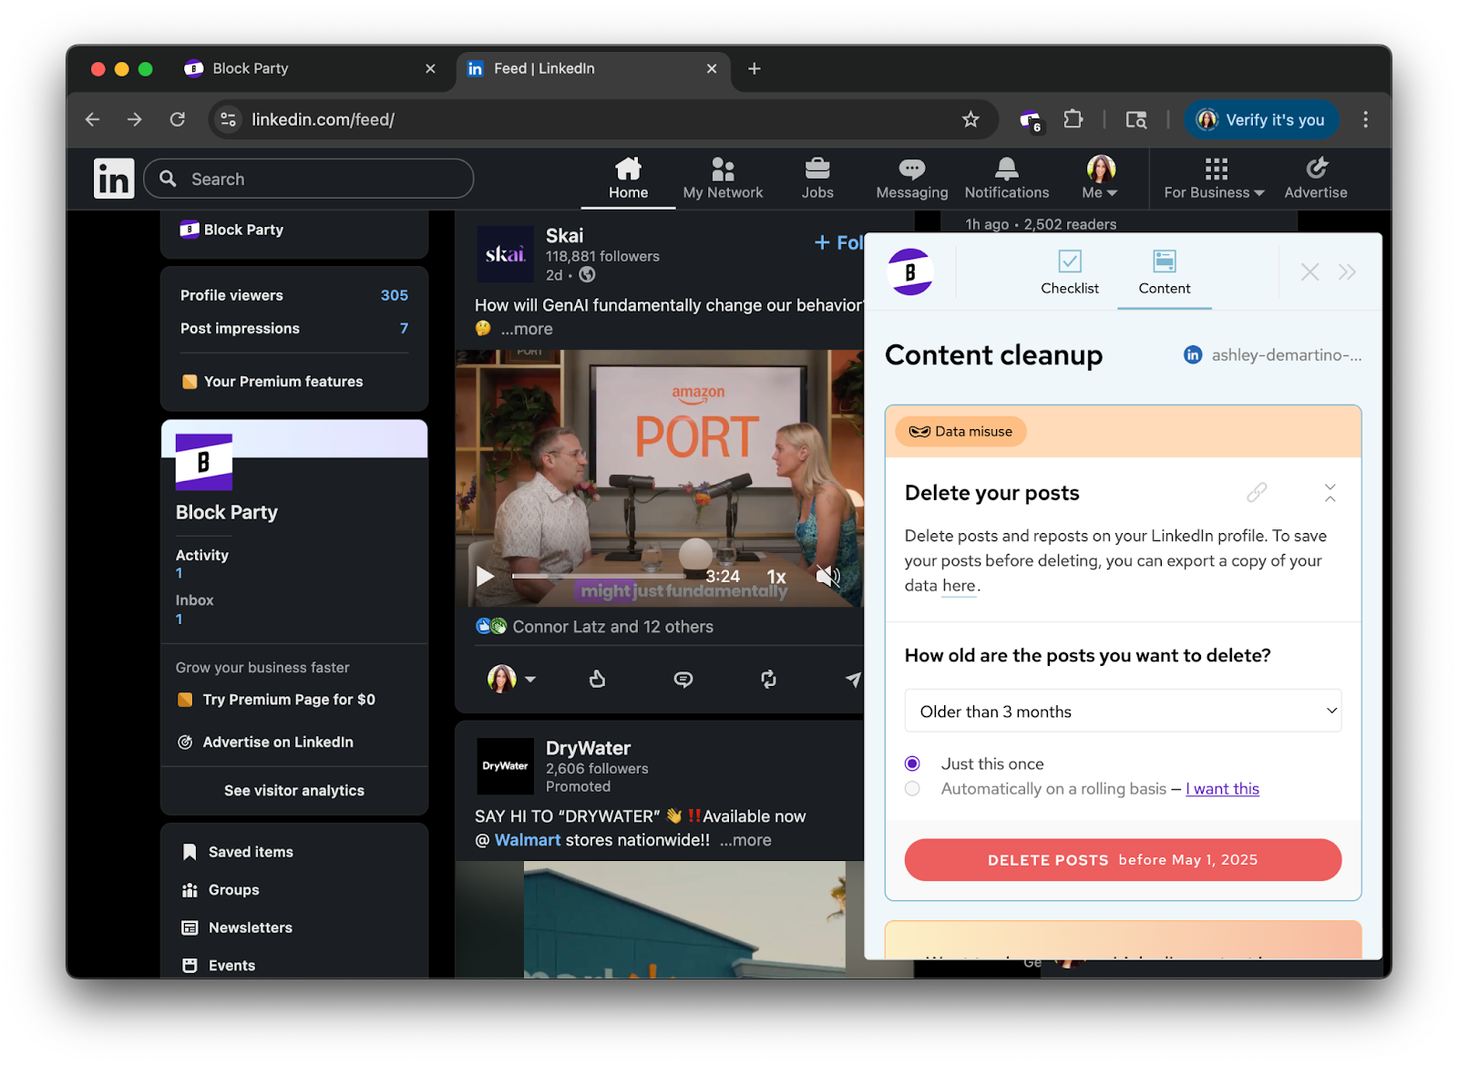Click Block Party extension icon in toolbar
1458x1066 pixels.
(1030, 119)
